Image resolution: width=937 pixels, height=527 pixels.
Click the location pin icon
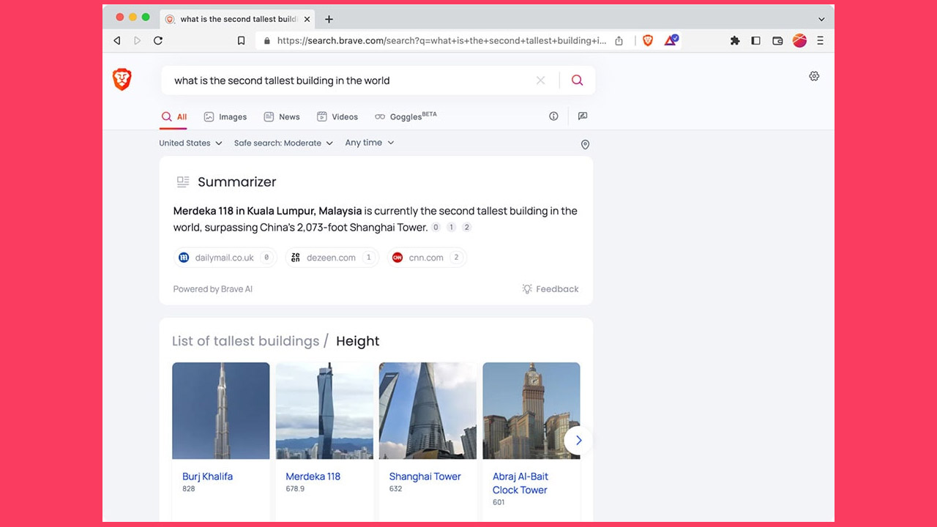(x=585, y=145)
